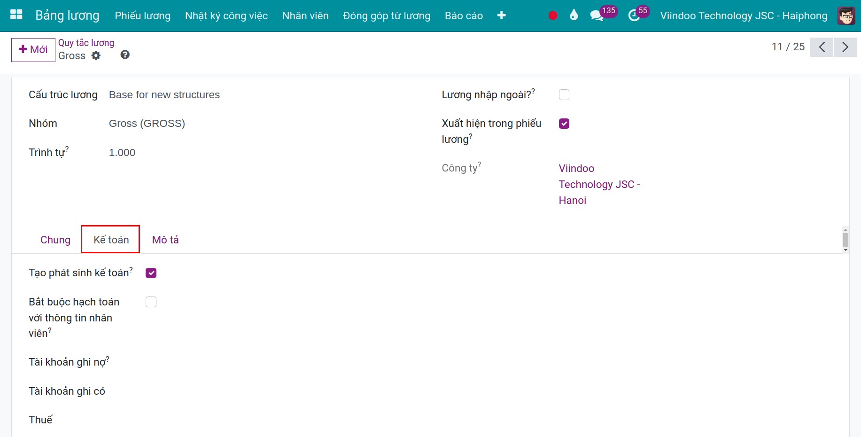Click the scrollbar down arrow
The height and width of the screenshot is (437, 861).
845,250
